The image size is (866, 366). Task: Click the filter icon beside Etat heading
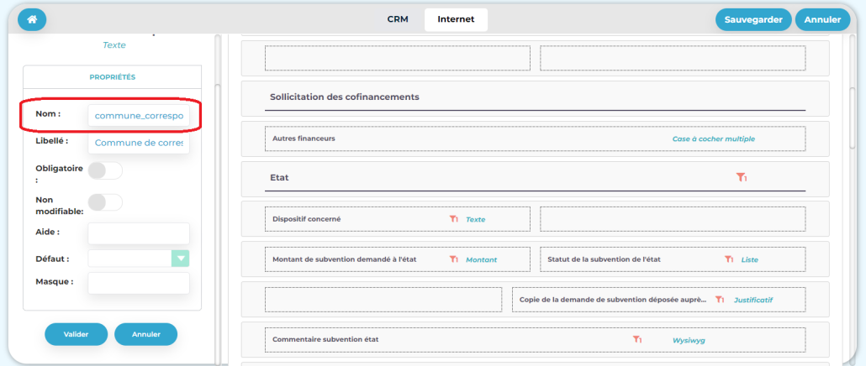[x=742, y=178]
